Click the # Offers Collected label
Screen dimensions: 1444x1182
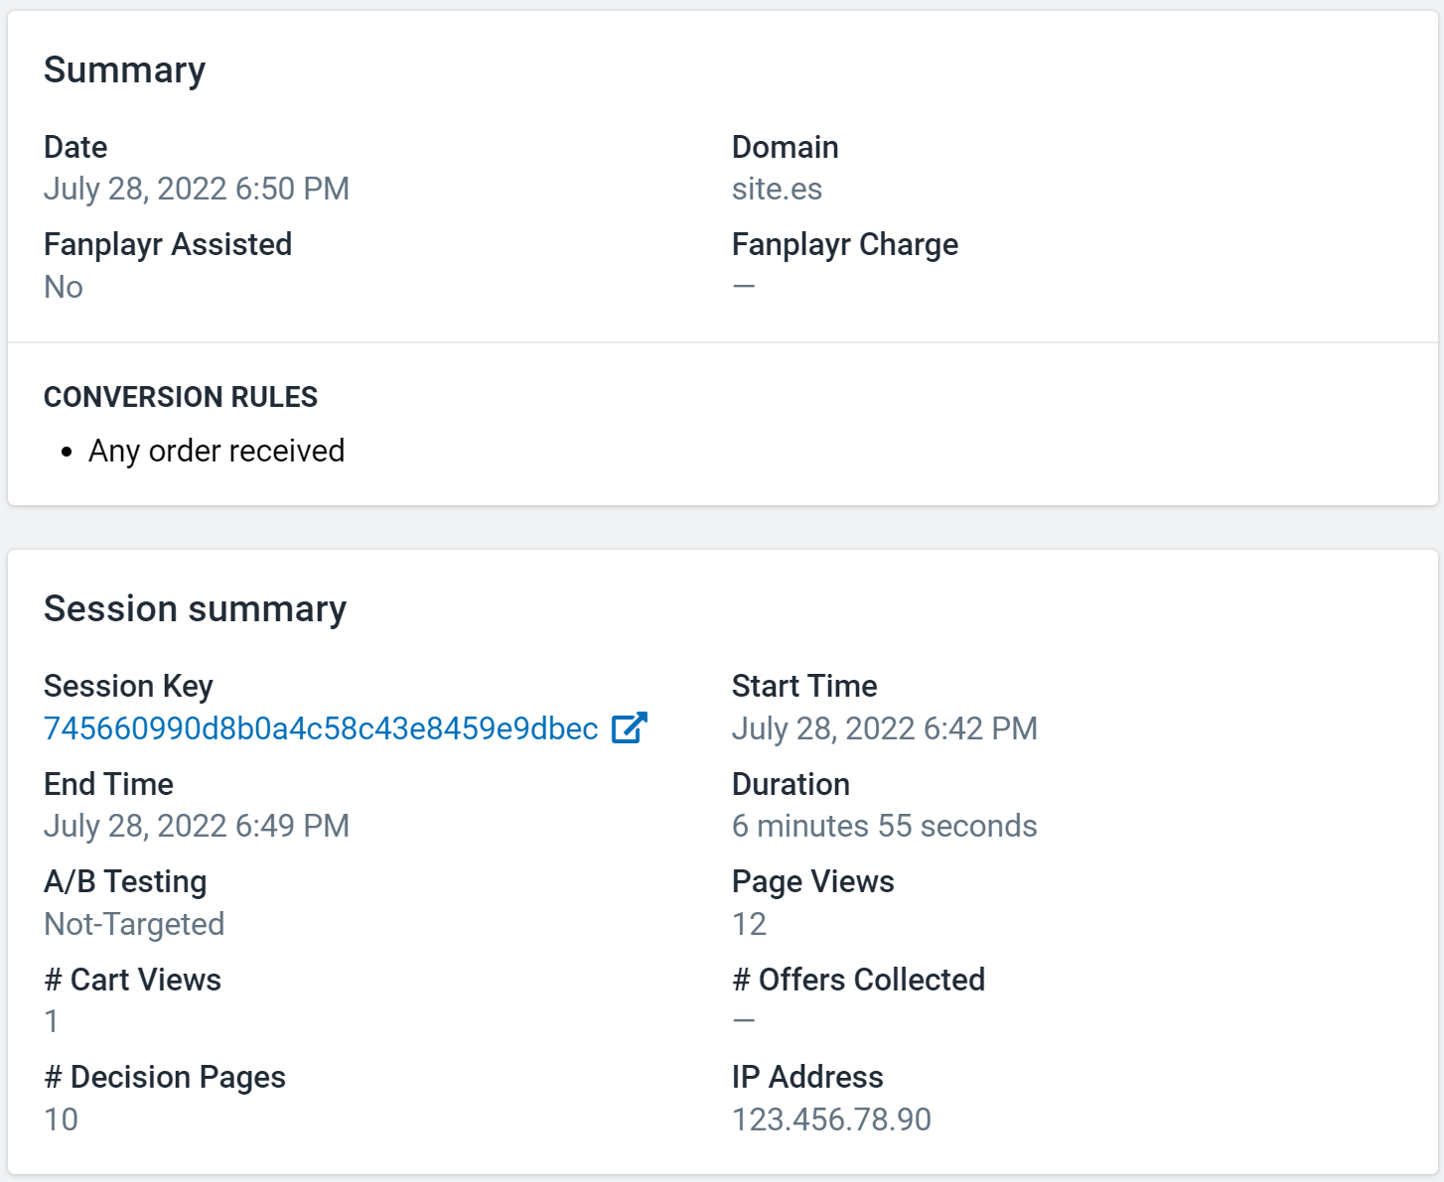tap(859, 980)
